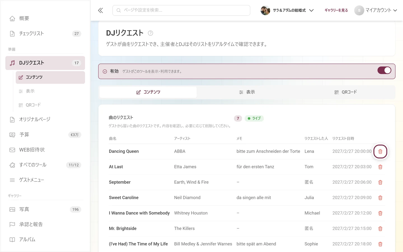This screenshot has width=403, height=252.
Task: Click the request count badge 7
Action: tap(238, 118)
